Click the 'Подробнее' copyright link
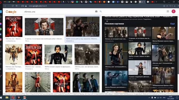The height and width of the screenshot is (100, 179). [147, 19]
